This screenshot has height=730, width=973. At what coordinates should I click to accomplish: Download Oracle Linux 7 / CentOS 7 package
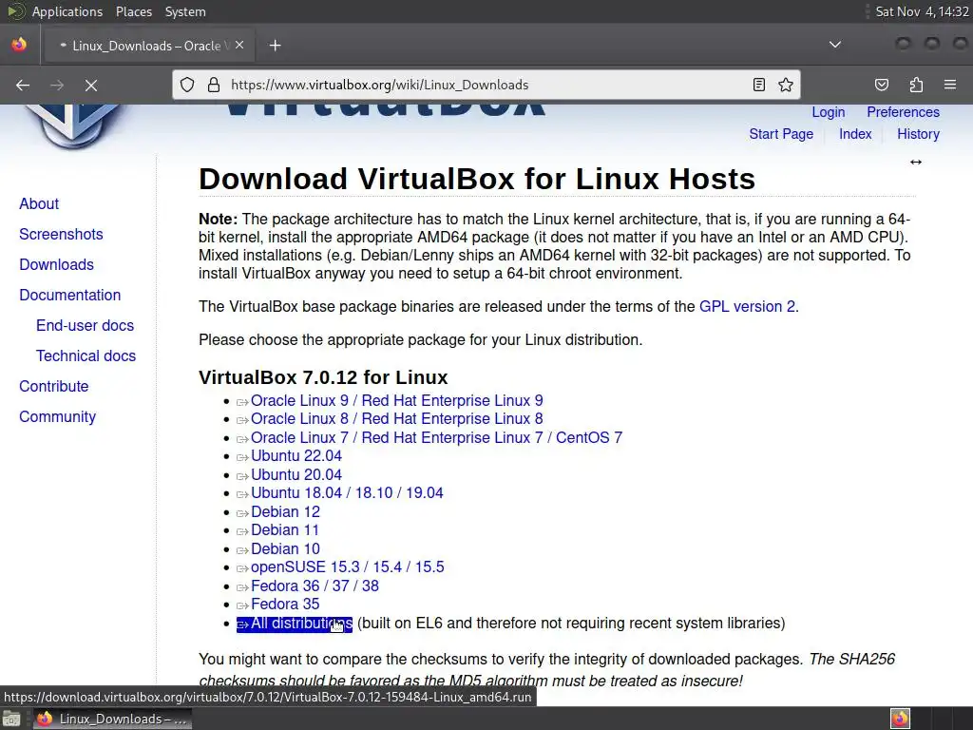(436, 437)
